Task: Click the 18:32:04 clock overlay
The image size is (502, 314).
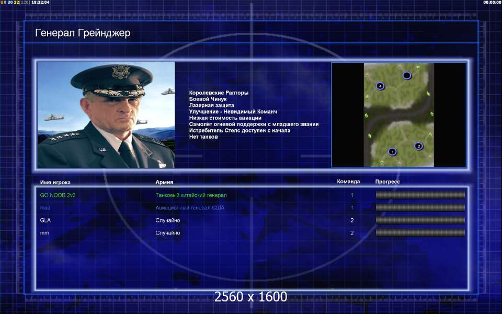Action: (40, 2)
